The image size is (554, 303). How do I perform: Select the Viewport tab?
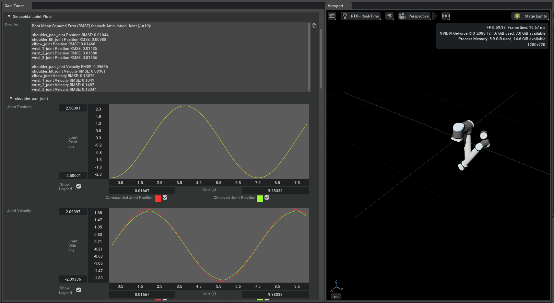[x=335, y=6]
